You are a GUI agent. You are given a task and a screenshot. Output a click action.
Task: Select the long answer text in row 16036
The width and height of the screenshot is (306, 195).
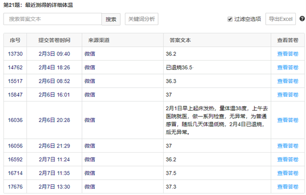[x=217, y=120]
